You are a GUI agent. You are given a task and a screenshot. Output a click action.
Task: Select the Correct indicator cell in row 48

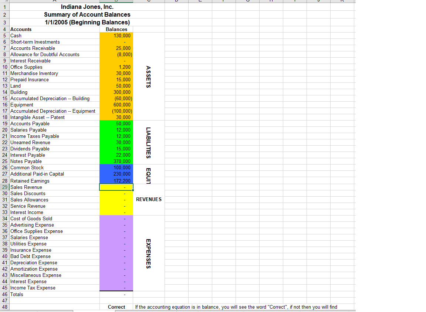tap(116, 307)
